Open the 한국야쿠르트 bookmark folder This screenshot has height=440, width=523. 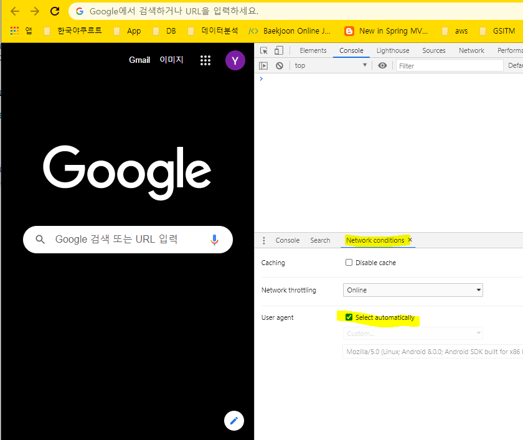[x=73, y=31]
